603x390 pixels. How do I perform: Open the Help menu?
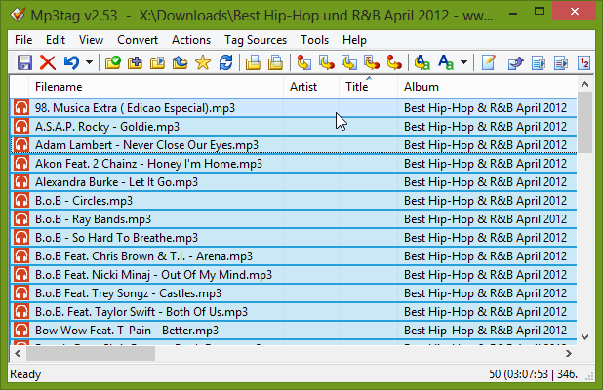point(354,40)
